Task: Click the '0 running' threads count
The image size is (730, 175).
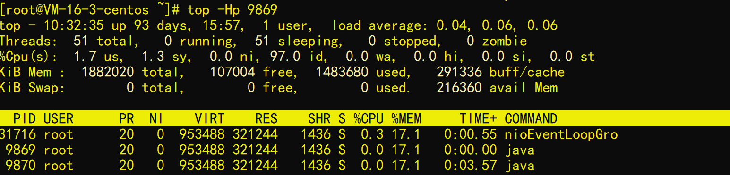Action: 198,41
